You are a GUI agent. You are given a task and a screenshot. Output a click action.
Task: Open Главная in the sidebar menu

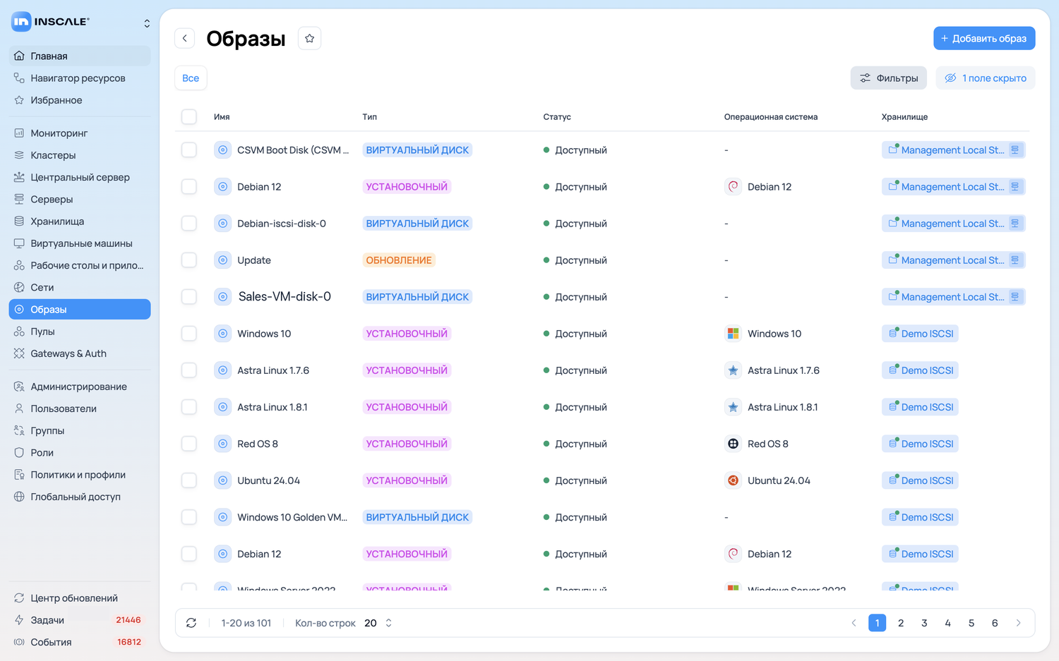(80, 56)
